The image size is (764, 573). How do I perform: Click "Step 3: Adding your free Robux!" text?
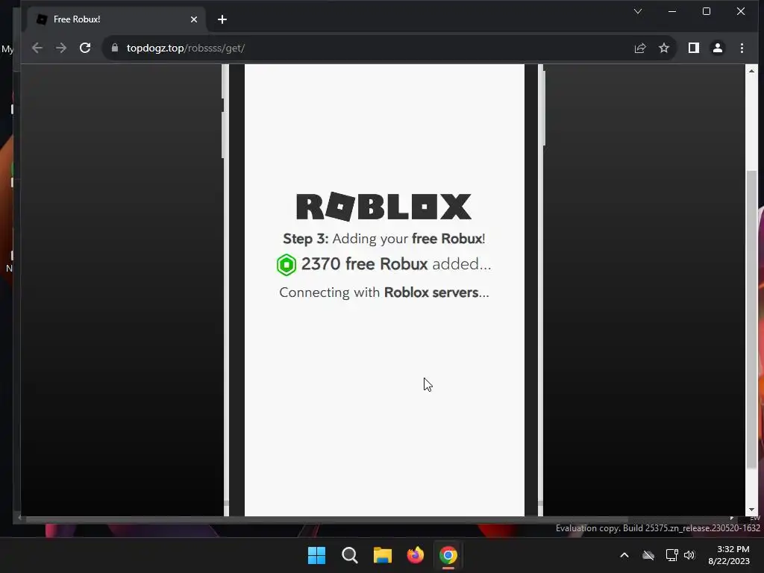coord(384,239)
